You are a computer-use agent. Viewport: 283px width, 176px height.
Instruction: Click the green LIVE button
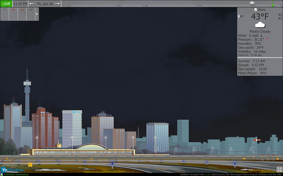coord(6,4)
